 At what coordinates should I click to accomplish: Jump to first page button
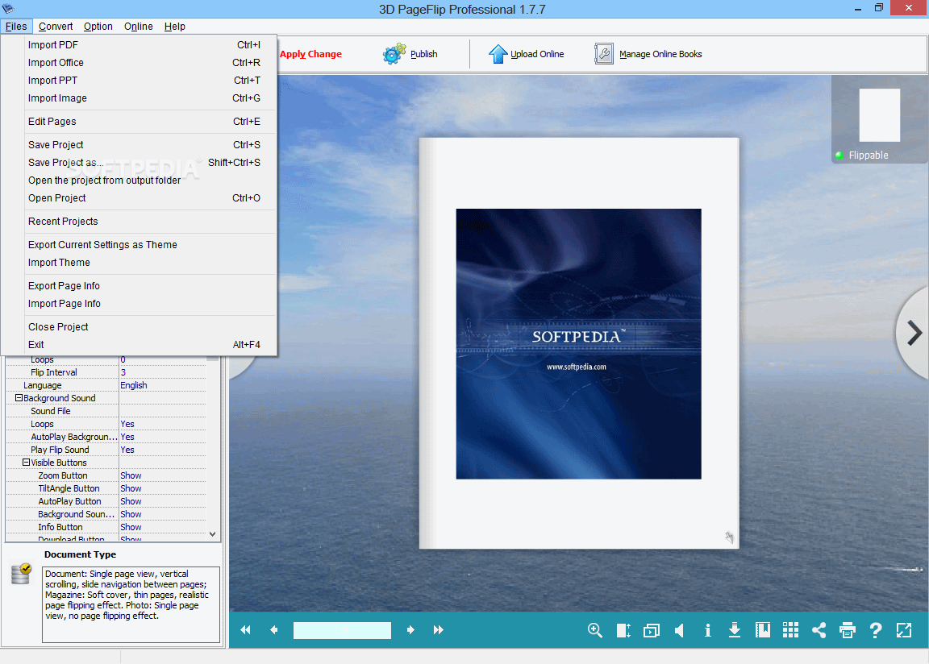pos(245,630)
